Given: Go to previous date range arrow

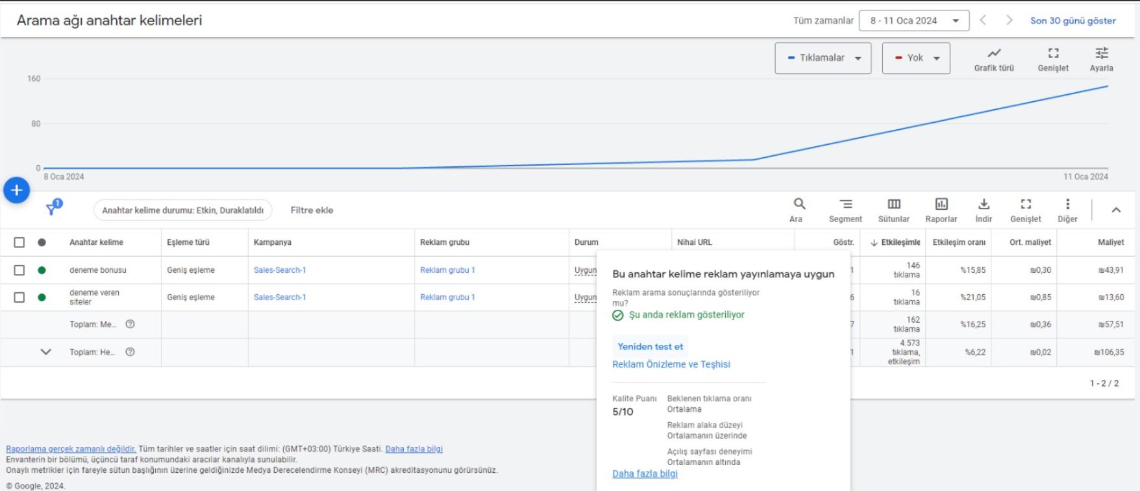Looking at the screenshot, I should click(983, 20).
